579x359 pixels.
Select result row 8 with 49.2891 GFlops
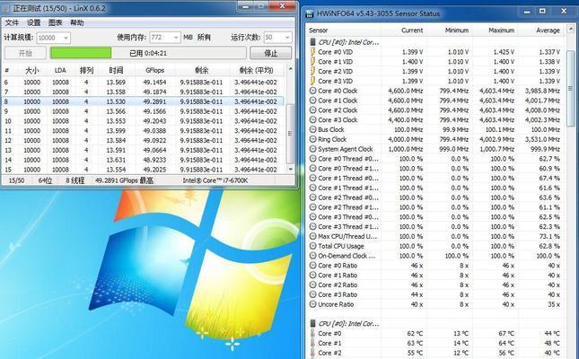pyautogui.click(x=144, y=101)
